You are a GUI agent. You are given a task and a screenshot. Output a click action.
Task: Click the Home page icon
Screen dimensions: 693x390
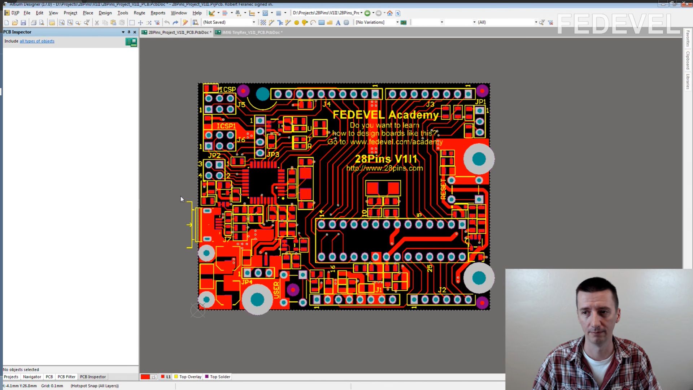coord(390,13)
